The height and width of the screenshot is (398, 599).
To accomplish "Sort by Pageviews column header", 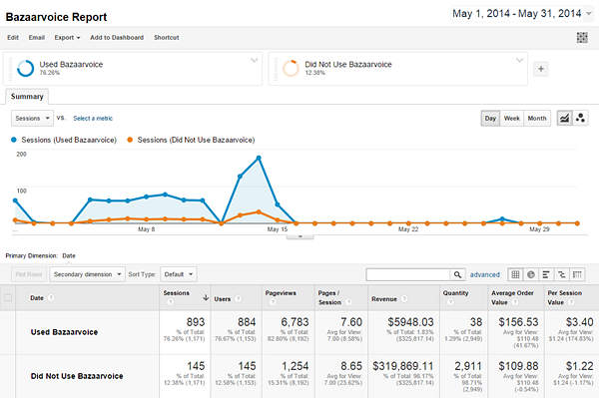I will coord(281,293).
